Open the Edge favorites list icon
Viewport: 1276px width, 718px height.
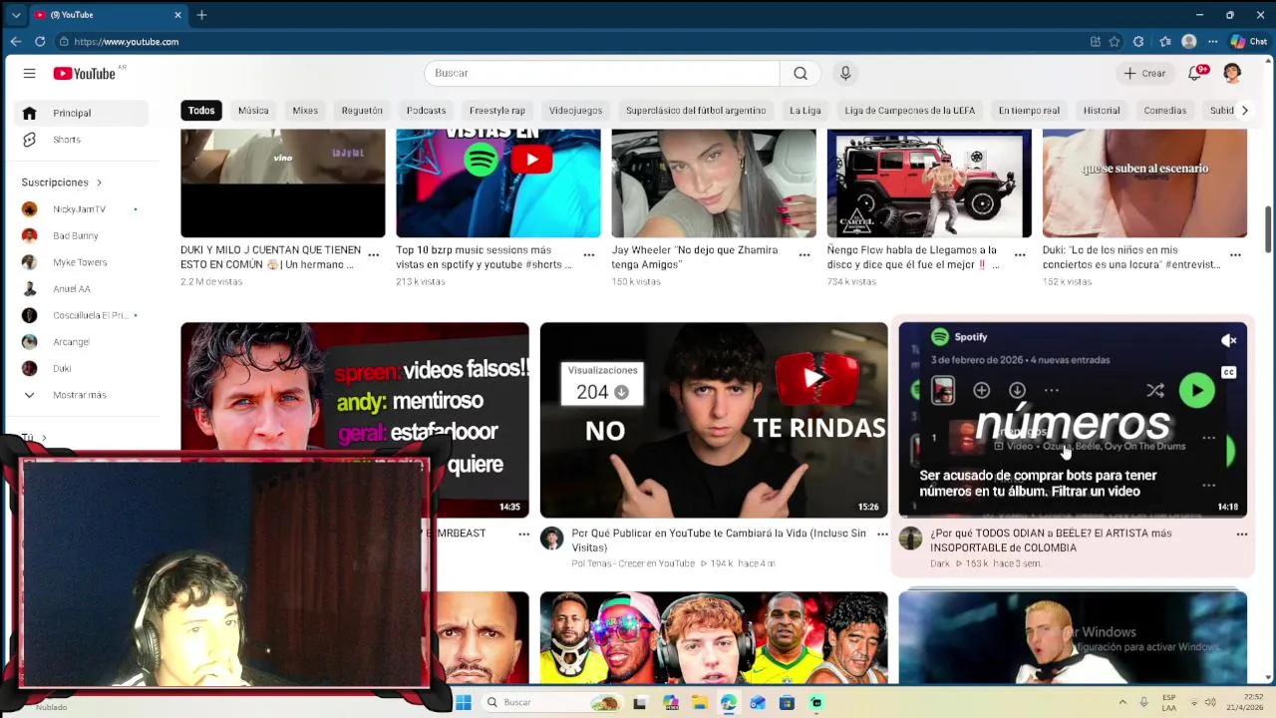click(x=1165, y=41)
